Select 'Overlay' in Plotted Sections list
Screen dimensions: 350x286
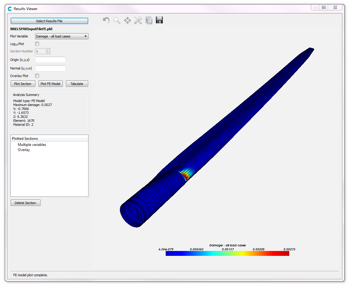[x=24, y=150]
